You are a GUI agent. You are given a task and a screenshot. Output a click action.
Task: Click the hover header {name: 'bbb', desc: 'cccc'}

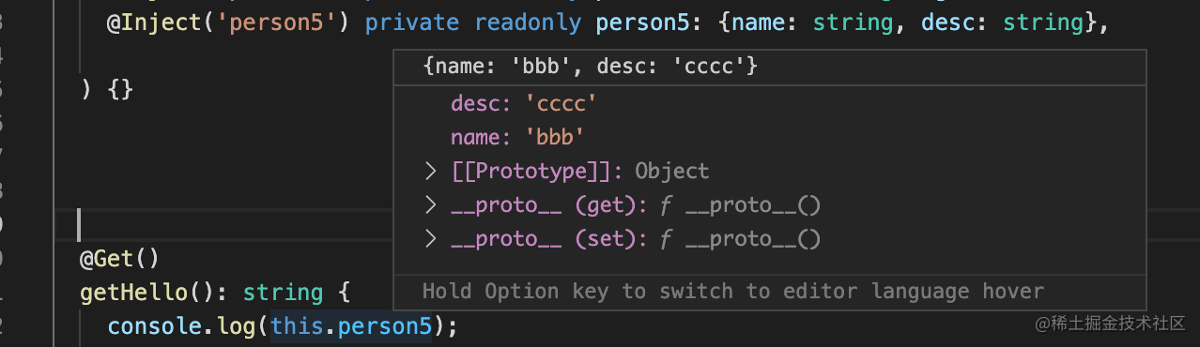[590, 67]
